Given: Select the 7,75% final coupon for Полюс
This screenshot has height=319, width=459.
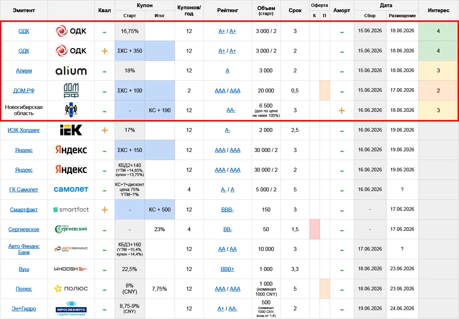Looking at the screenshot, I should click(x=160, y=289).
